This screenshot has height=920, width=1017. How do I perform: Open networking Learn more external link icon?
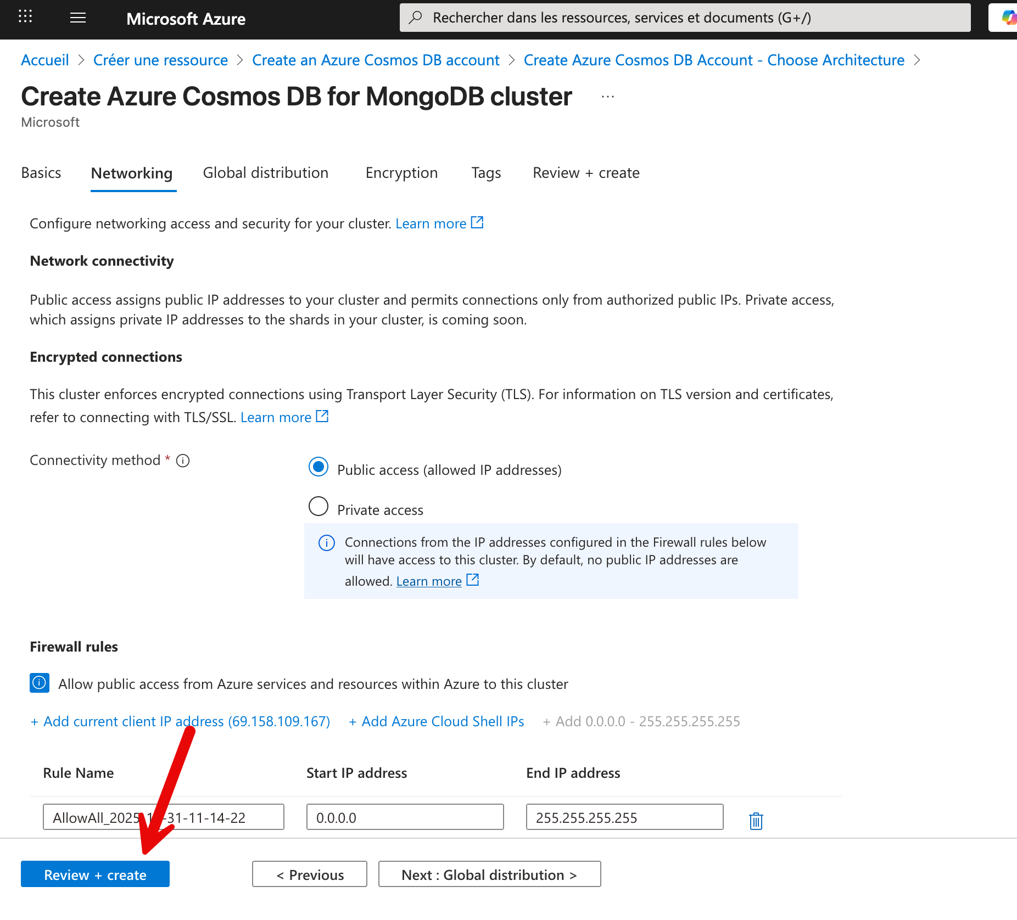(x=477, y=222)
